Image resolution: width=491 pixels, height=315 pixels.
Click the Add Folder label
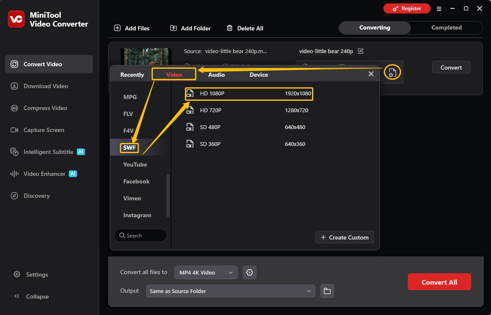pos(196,28)
